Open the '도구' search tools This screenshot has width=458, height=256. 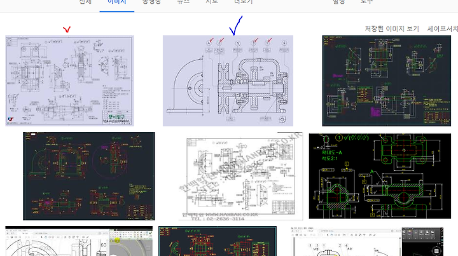[366, 2]
